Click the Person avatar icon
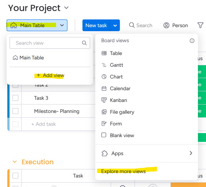This screenshot has height=187, width=206. [x=166, y=25]
